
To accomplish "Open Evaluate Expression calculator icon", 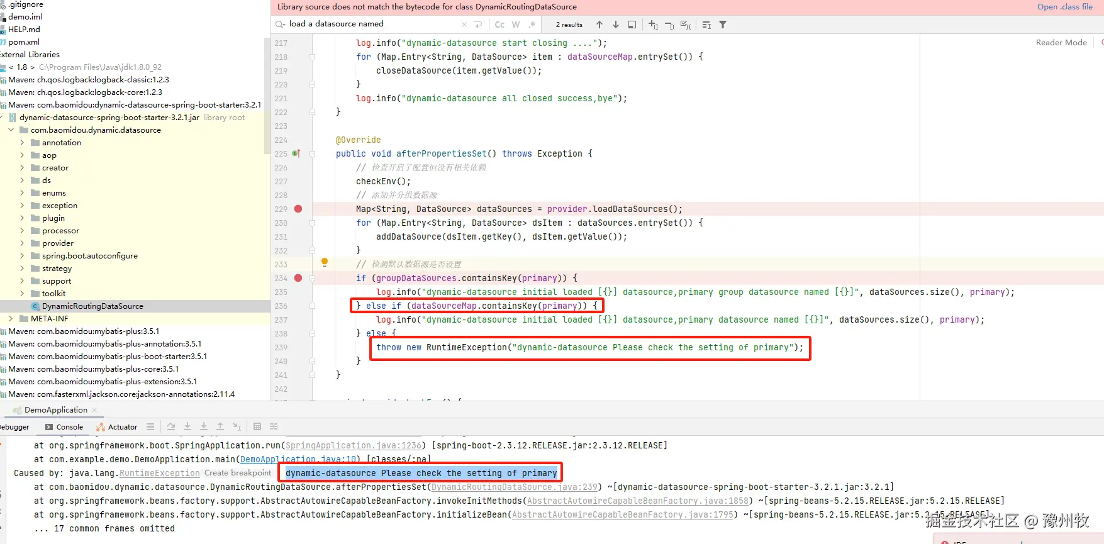I will click(257, 426).
